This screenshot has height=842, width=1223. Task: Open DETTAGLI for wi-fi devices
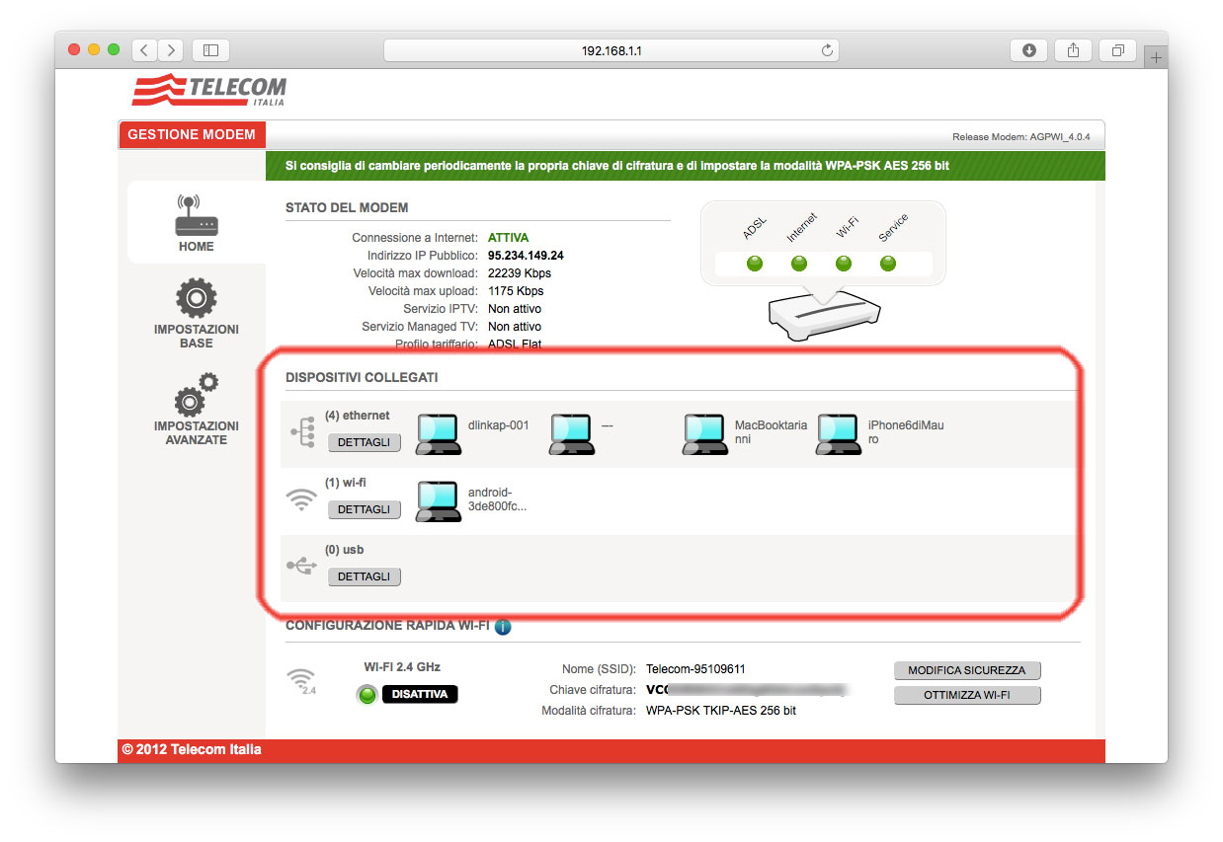(364, 509)
